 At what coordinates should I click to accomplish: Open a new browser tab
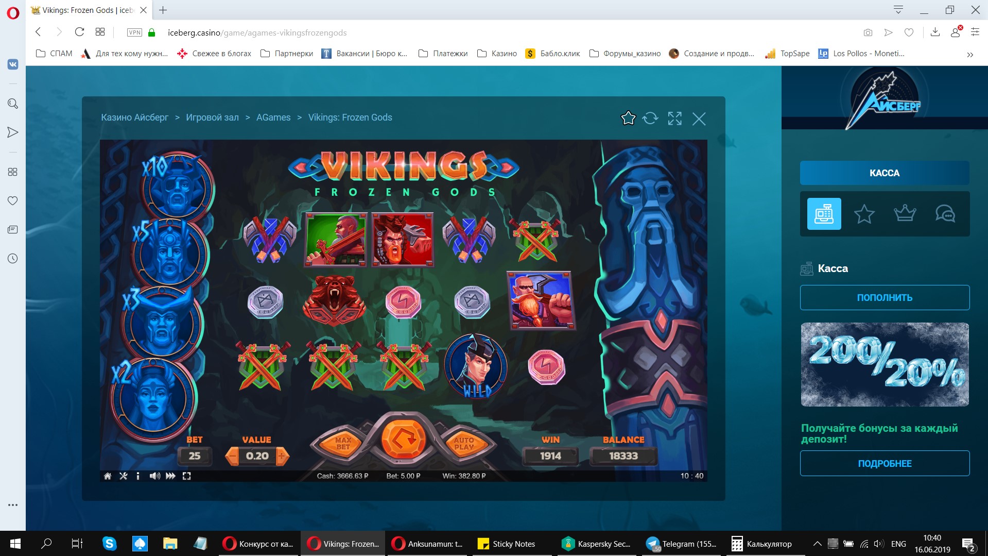coord(163,10)
